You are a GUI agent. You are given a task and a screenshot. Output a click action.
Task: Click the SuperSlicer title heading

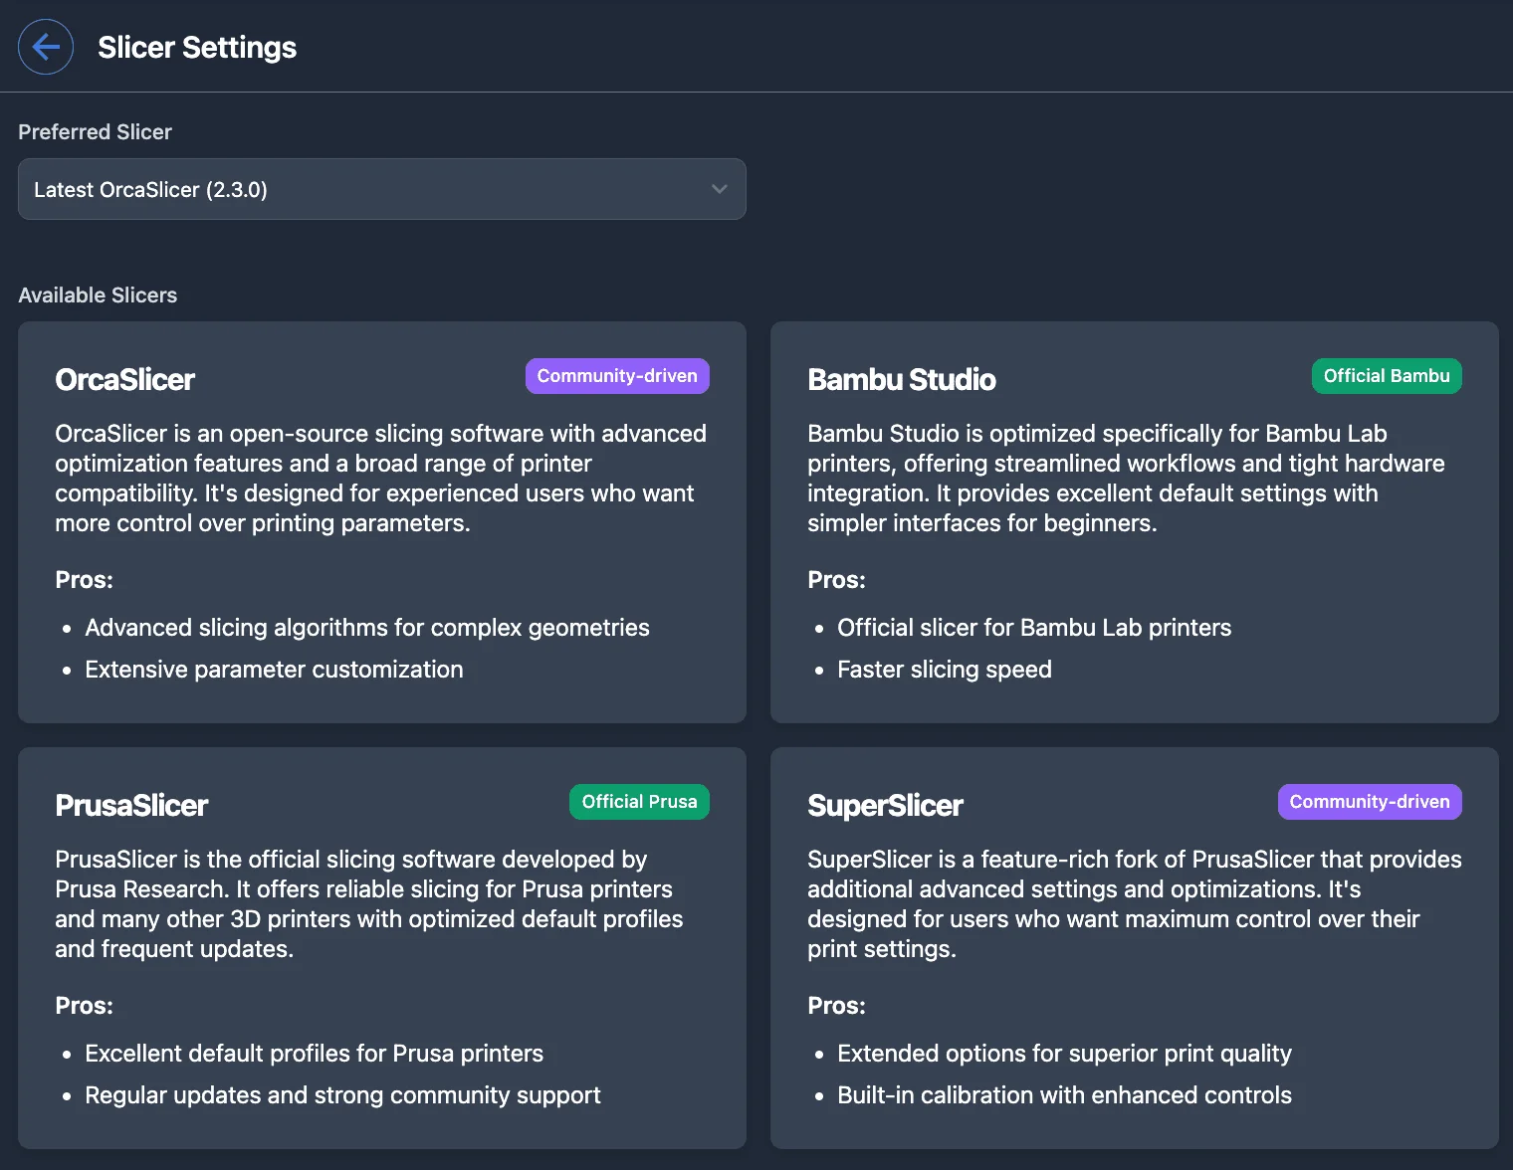click(885, 805)
